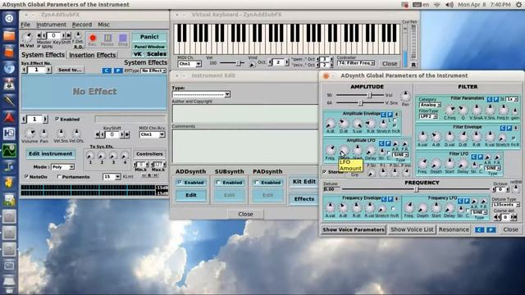Image resolution: width=525 pixels, height=295 pixels.
Task: Toggle the Portamento checkbox
Action: pos(59,177)
